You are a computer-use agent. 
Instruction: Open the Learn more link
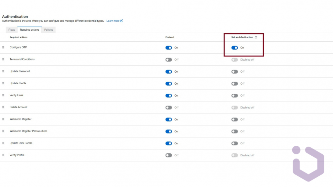tap(113, 21)
